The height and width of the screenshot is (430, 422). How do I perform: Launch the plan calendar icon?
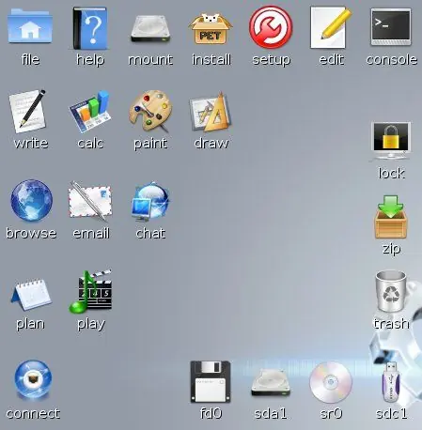pyautogui.click(x=31, y=294)
